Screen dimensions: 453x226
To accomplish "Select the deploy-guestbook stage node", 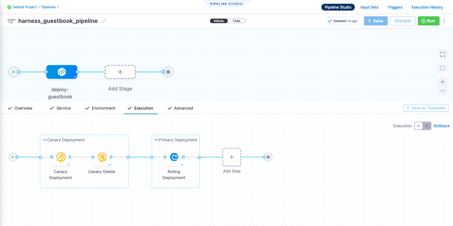I will pyautogui.click(x=62, y=72).
